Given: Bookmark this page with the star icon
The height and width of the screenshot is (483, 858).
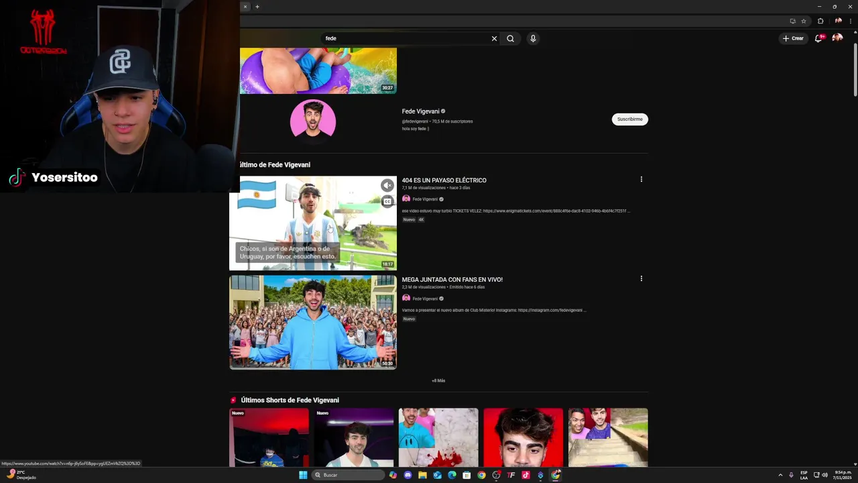Looking at the screenshot, I should tap(804, 21).
